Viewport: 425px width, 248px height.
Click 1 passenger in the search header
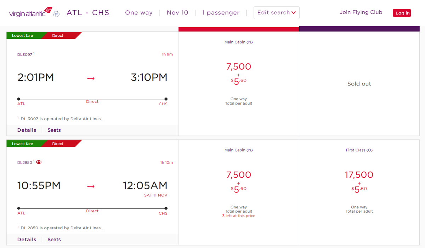point(221,12)
